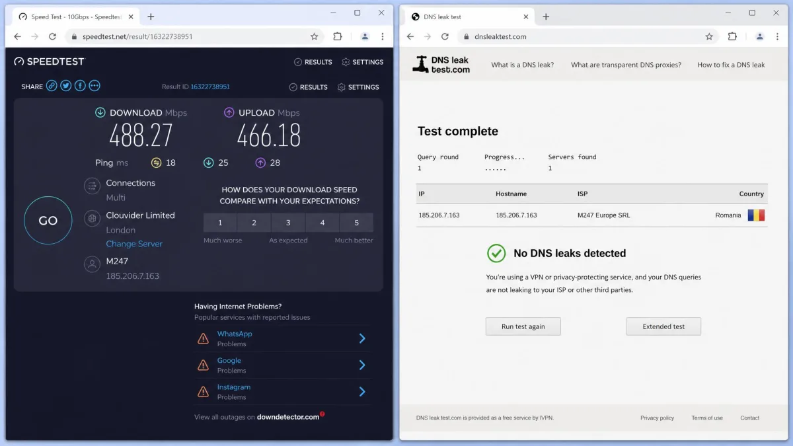Click Romania flag icon in results
This screenshot has height=446, width=793.
(x=756, y=215)
